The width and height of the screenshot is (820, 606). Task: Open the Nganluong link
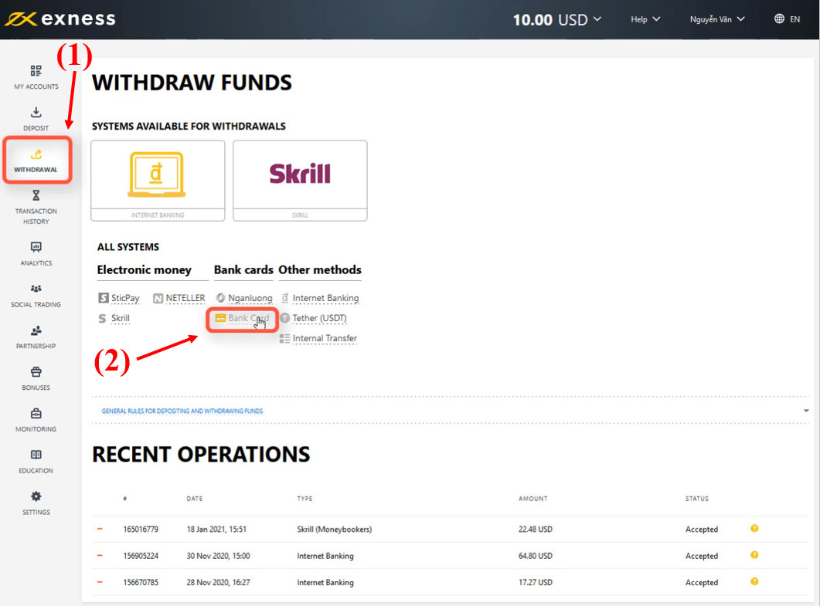coord(250,298)
